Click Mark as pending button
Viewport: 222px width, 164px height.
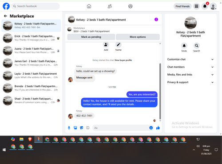91,37
